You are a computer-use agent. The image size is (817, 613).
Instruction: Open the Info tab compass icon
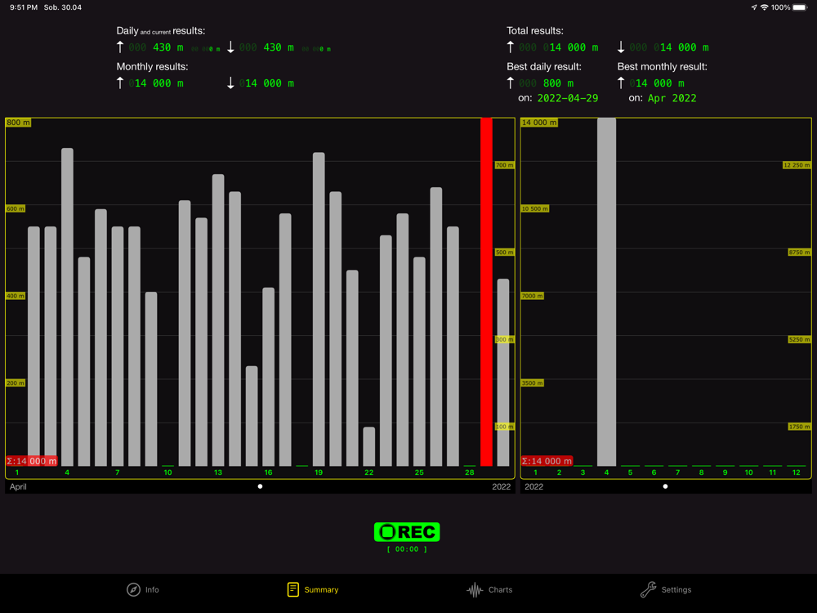click(133, 589)
